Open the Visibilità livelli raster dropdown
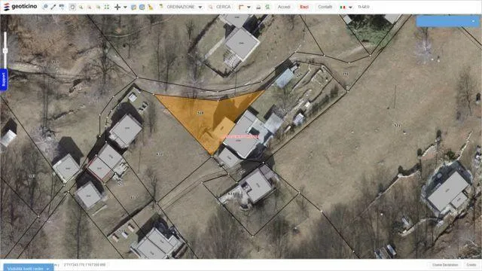 (29, 268)
